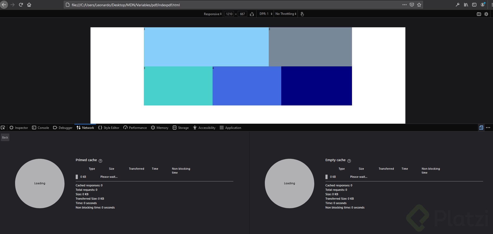
Task: Click Empty cache Transferred column header
Action: coord(386,169)
